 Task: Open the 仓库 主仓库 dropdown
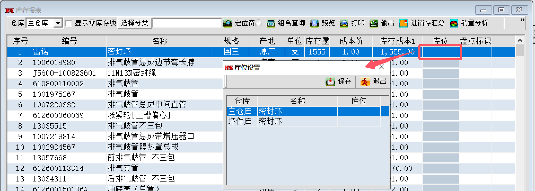[x=58, y=23]
